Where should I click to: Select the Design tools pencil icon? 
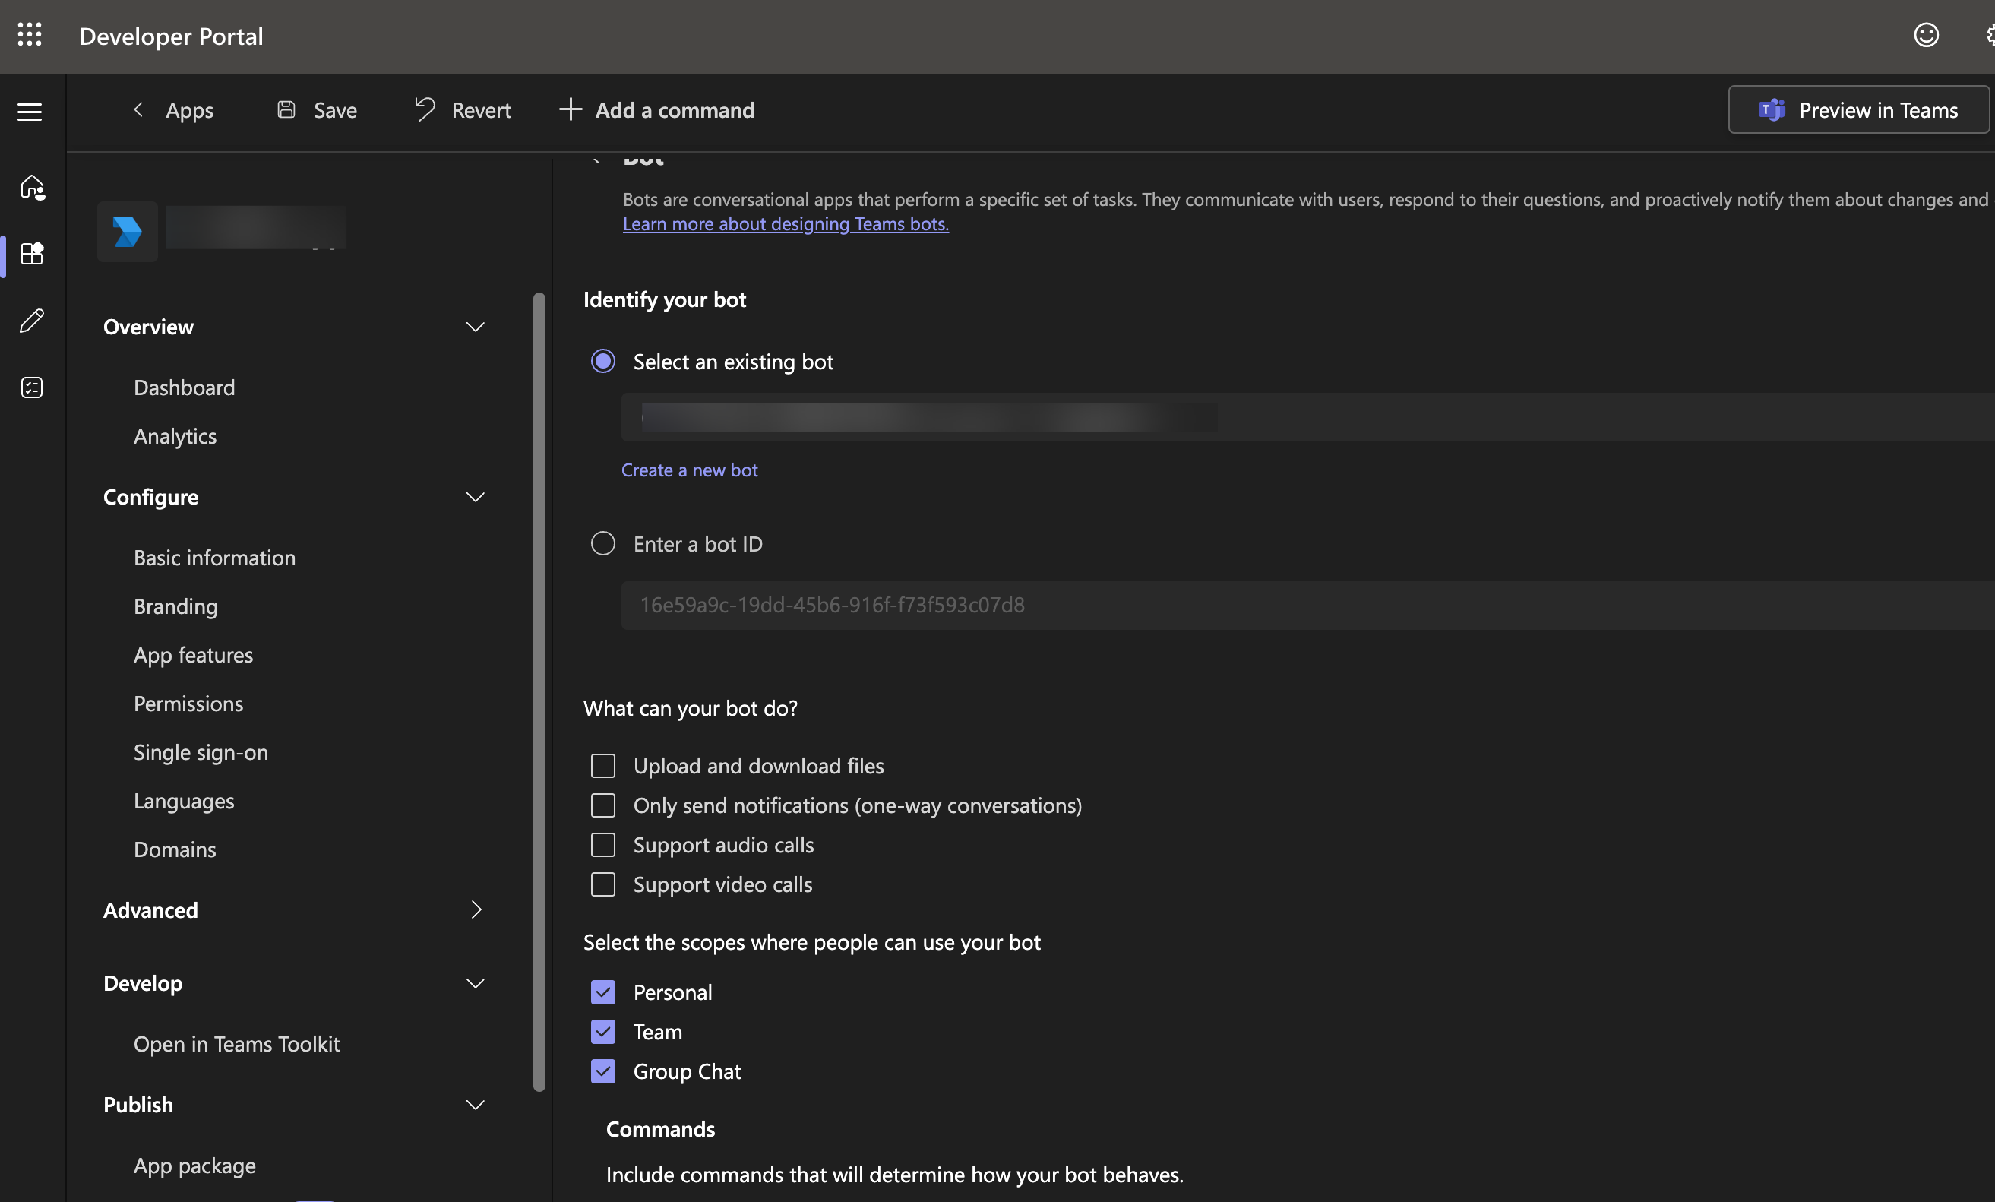[33, 321]
